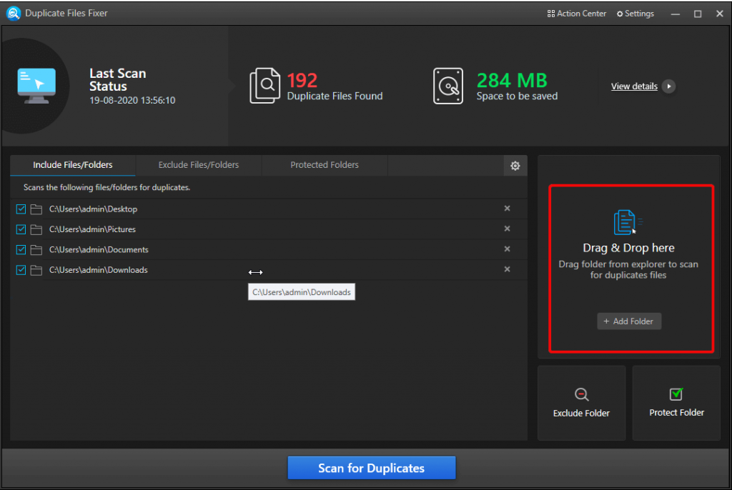
Task: Uncheck the Desktop folder checkbox
Action: (x=21, y=209)
